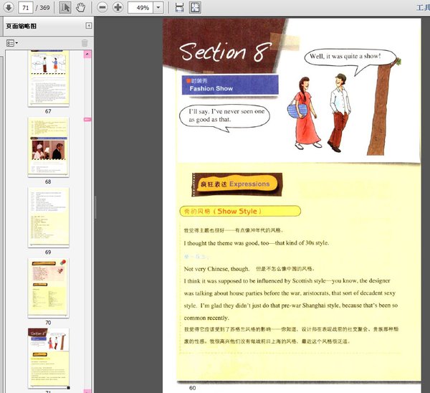Viewport: 430px width, 393px height.
Task: Zoom in with the plus button
Action: coord(118,8)
